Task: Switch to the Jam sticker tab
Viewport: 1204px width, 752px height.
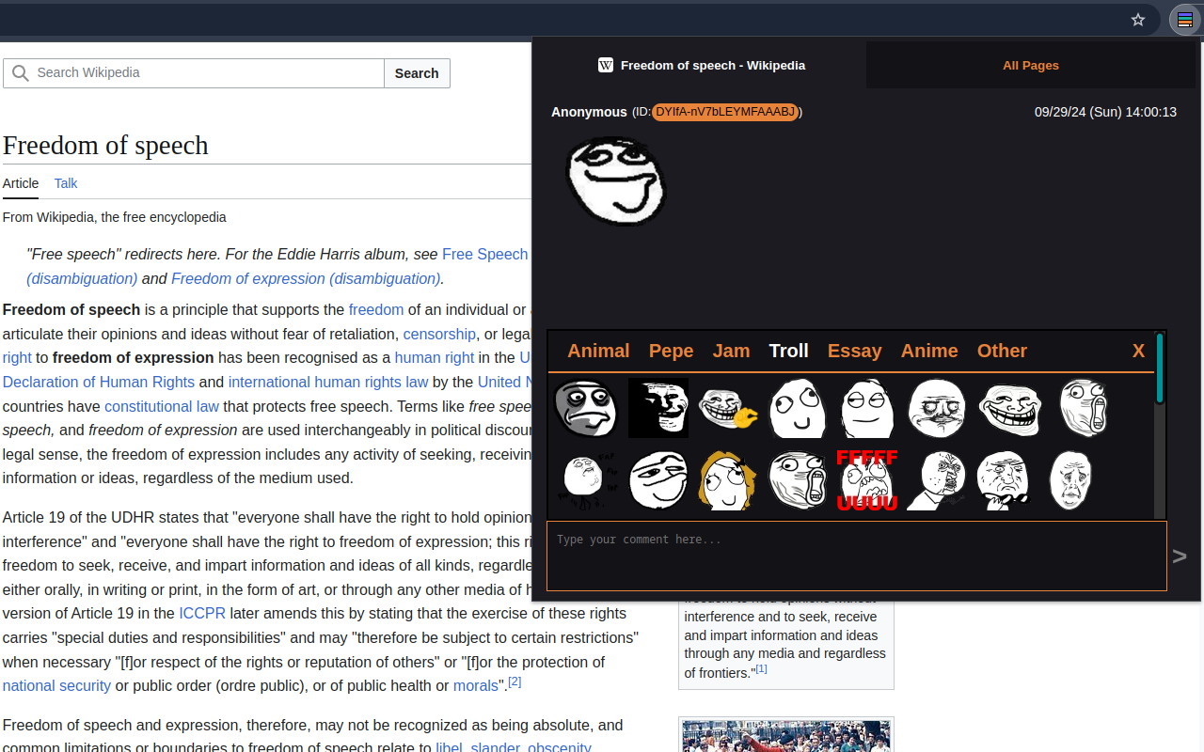Action: point(731,351)
